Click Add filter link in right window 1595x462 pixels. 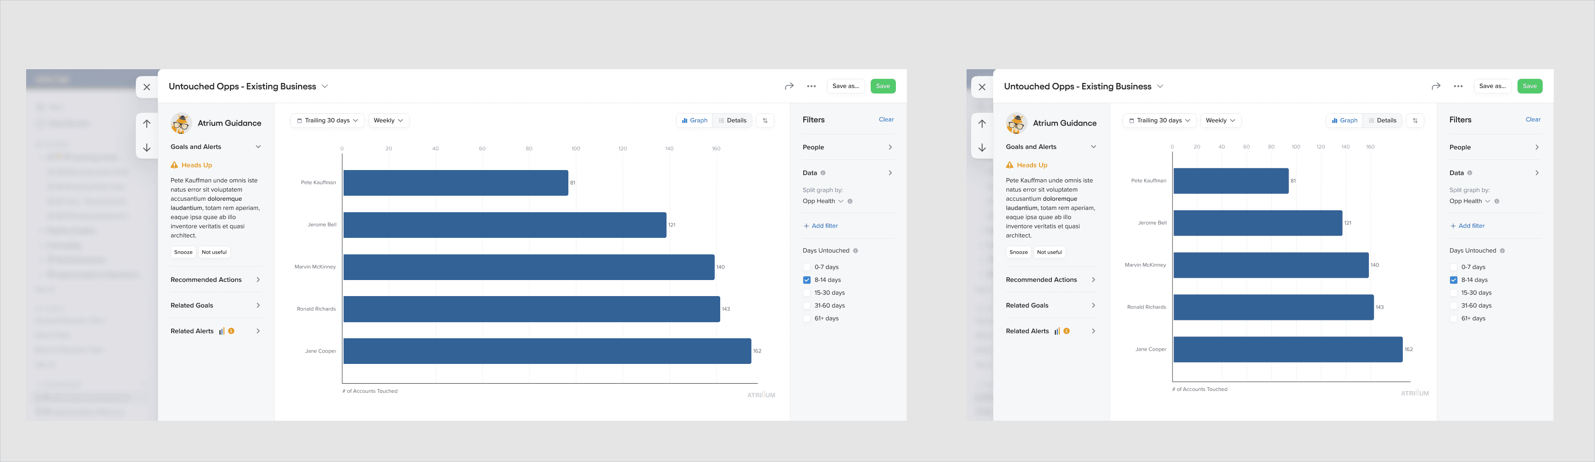1467,226
